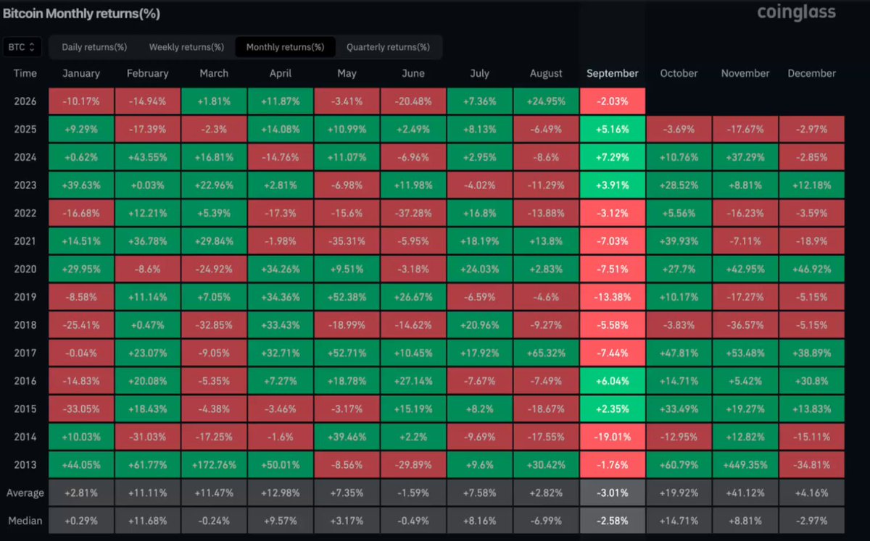Image resolution: width=870 pixels, height=541 pixels.
Task: Click the December column header
Action: (x=811, y=73)
